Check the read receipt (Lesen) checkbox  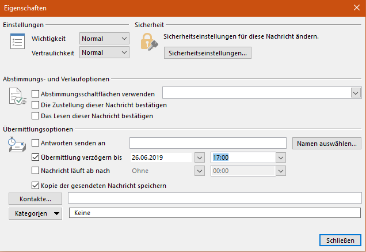(36, 116)
